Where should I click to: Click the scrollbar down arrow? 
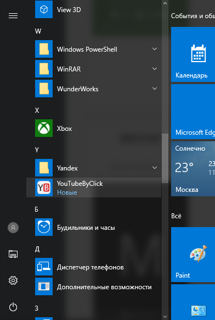tap(165, 317)
